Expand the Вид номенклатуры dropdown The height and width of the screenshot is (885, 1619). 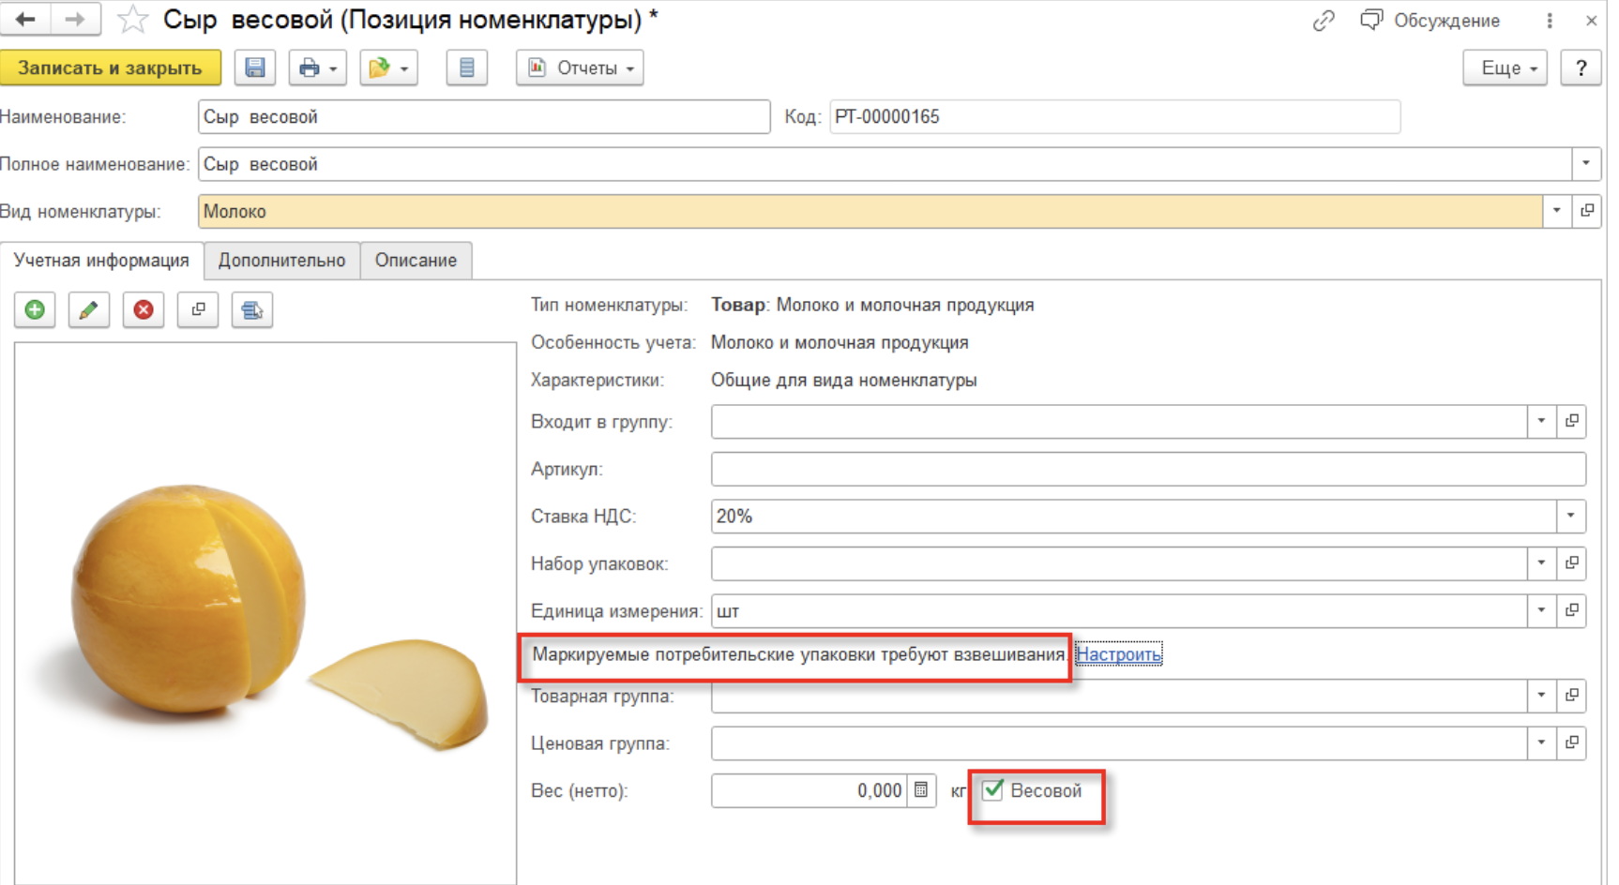1556,211
